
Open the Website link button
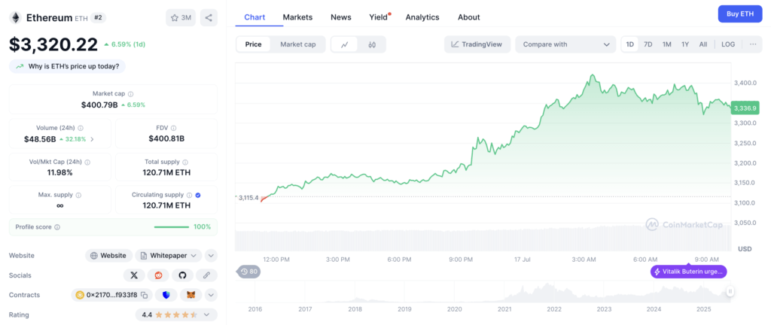pos(108,255)
